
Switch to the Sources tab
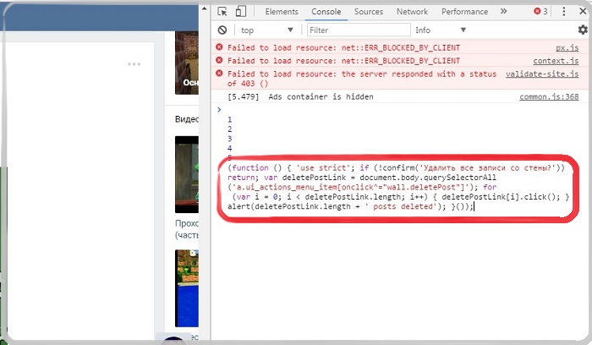click(368, 12)
